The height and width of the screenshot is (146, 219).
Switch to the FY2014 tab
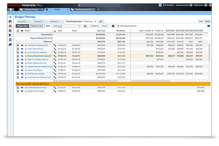click(57, 10)
